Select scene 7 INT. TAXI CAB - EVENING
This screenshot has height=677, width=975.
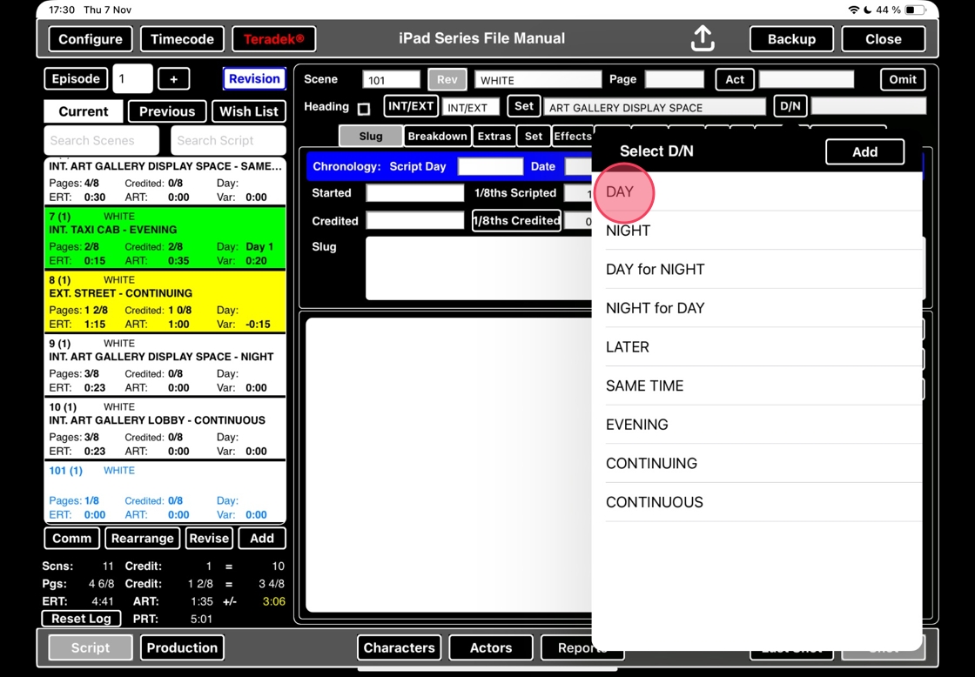click(165, 238)
